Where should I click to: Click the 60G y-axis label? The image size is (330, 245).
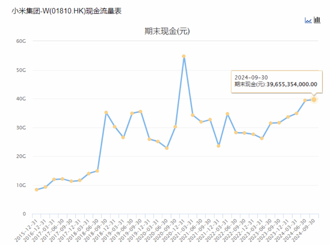point(21,41)
